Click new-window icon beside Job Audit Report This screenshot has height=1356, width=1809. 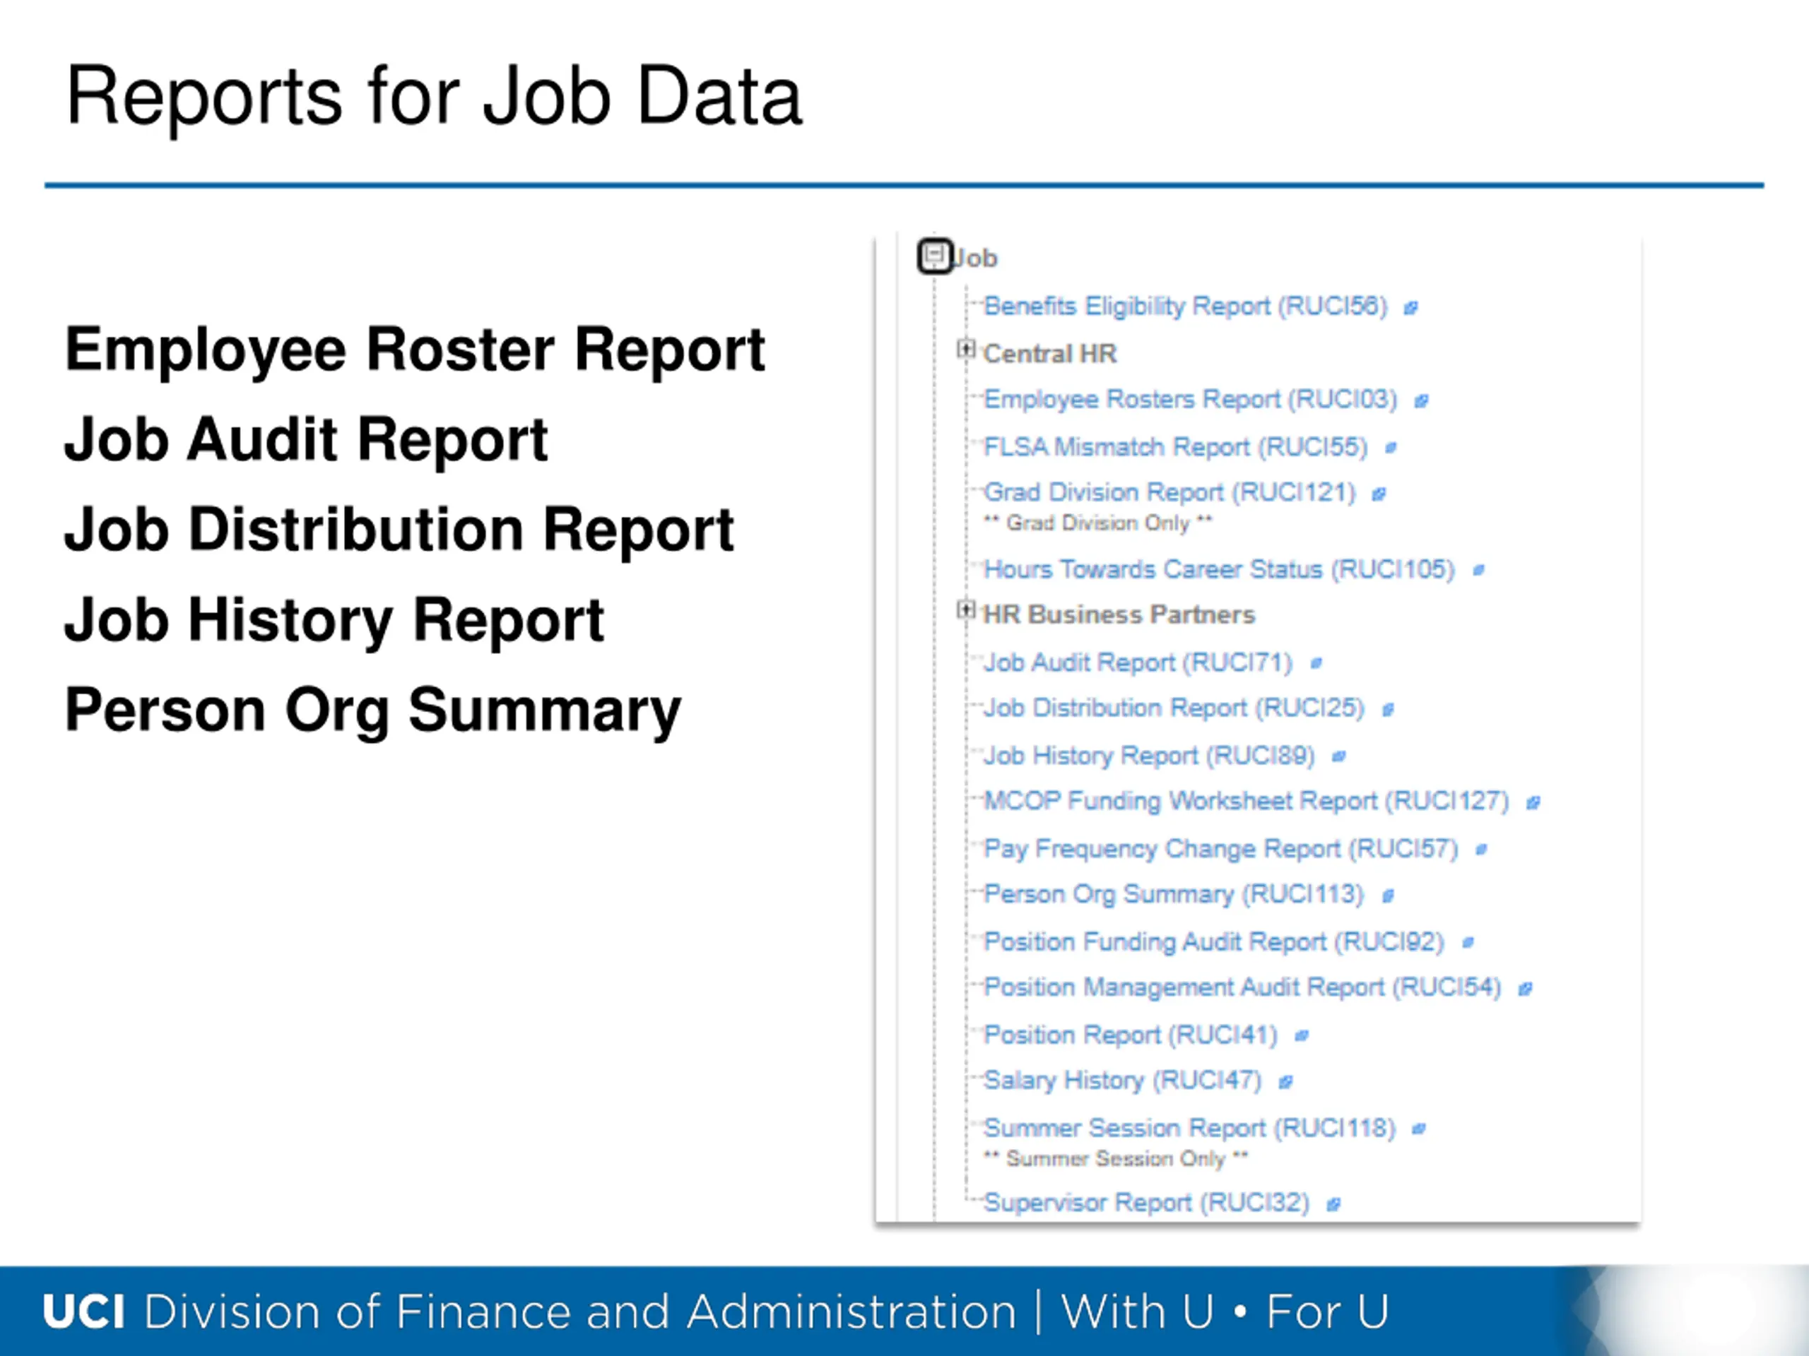(1316, 664)
